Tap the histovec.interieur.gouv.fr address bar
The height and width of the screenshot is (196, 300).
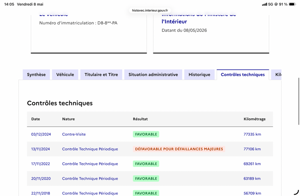click(x=150, y=10)
